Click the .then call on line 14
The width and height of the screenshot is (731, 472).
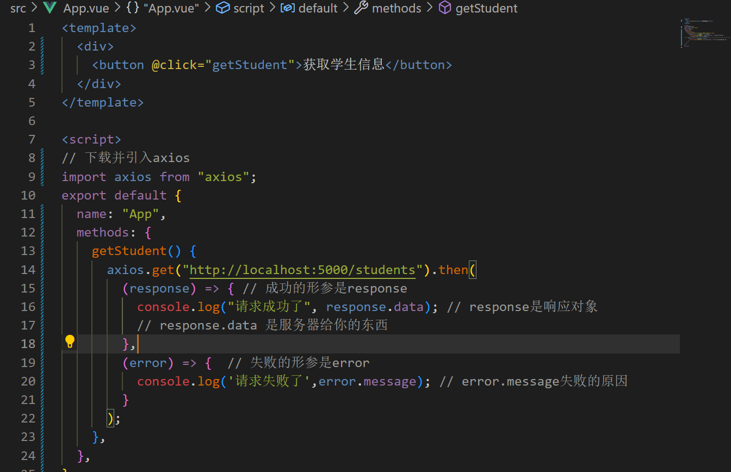point(450,270)
